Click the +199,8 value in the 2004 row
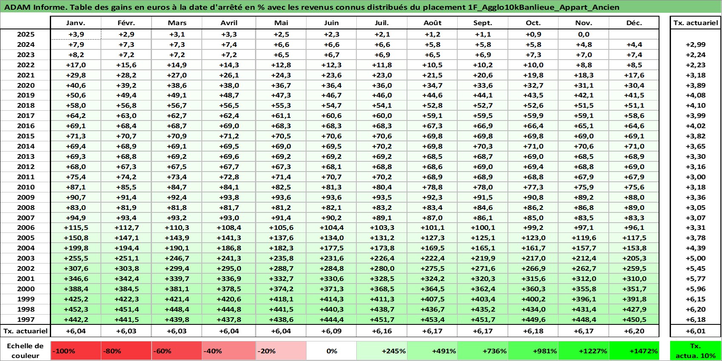 (76, 248)
